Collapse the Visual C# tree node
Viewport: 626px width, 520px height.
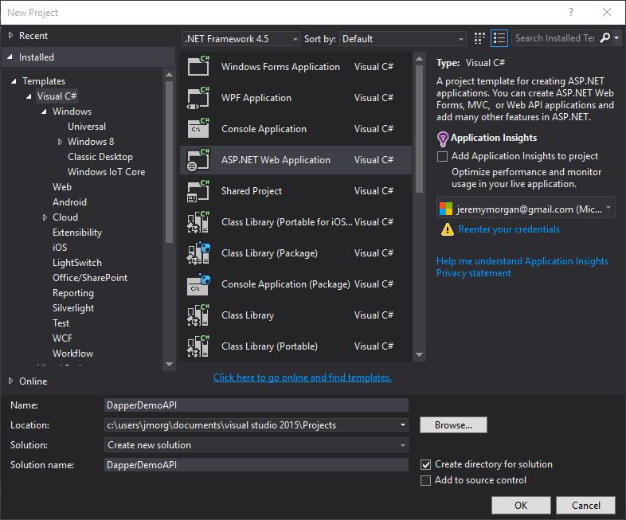(29, 96)
